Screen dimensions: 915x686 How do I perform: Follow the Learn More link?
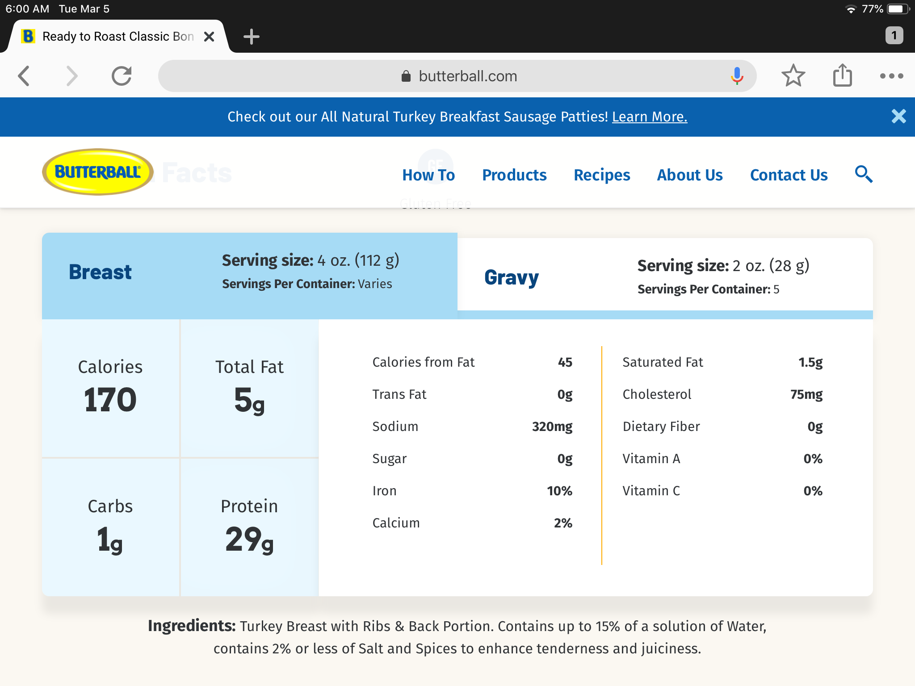649,117
